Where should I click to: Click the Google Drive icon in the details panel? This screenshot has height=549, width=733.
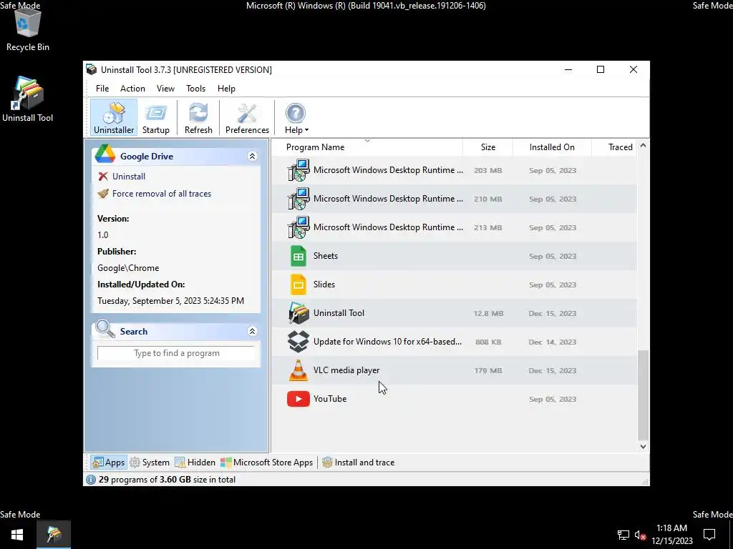105,154
